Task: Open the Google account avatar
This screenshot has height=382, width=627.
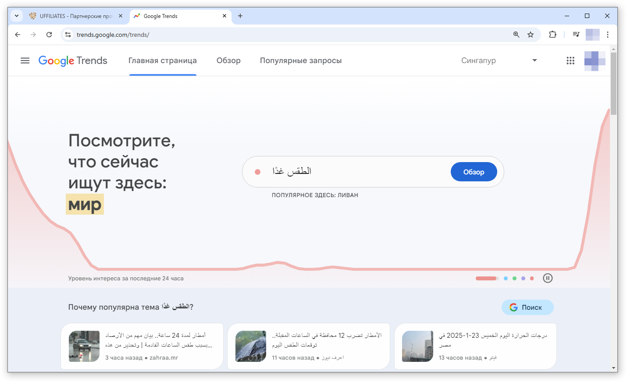Action: click(x=595, y=60)
